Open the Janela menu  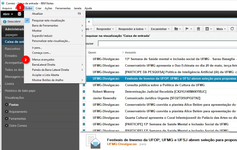coord(77,8)
